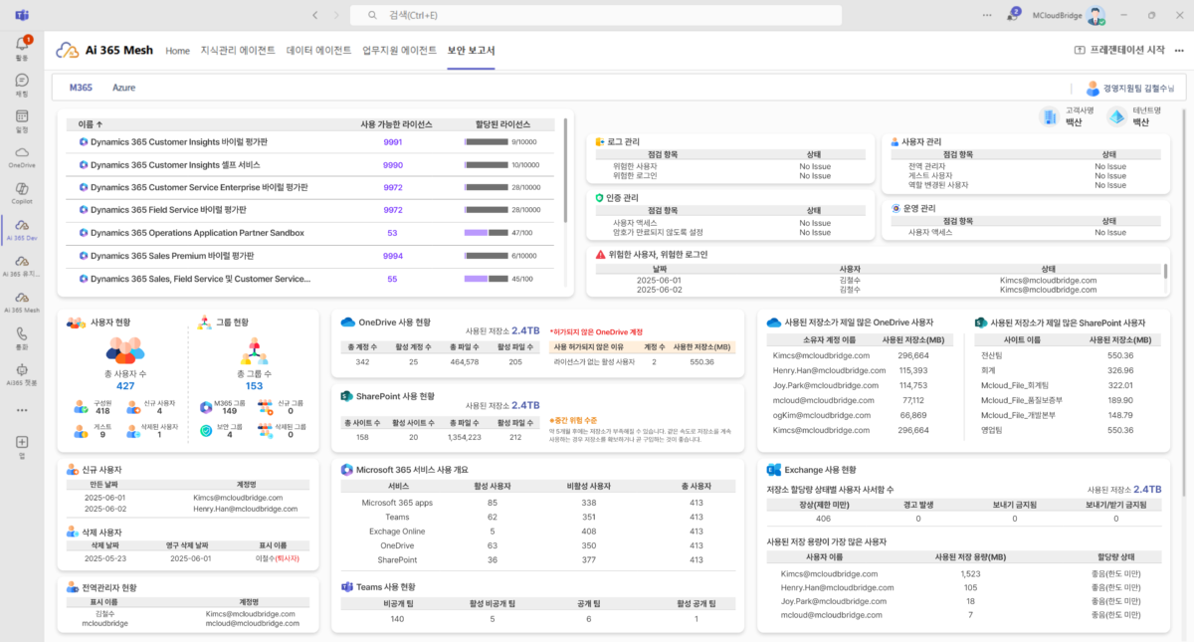Open the 통화 calls phone icon
The image size is (1194, 642).
click(x=22, y=335)
